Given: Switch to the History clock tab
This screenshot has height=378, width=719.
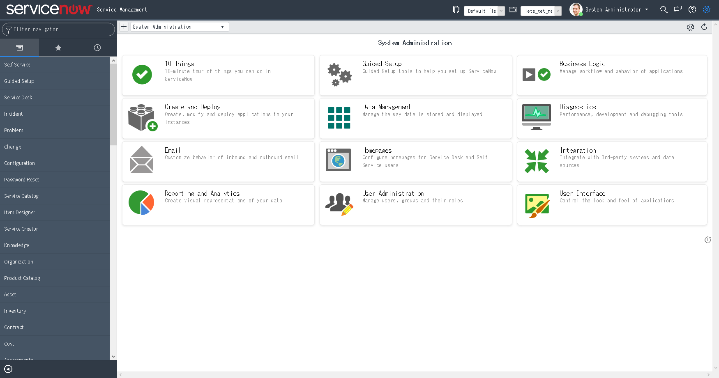Looking at the screenshot, I should 97,47.
